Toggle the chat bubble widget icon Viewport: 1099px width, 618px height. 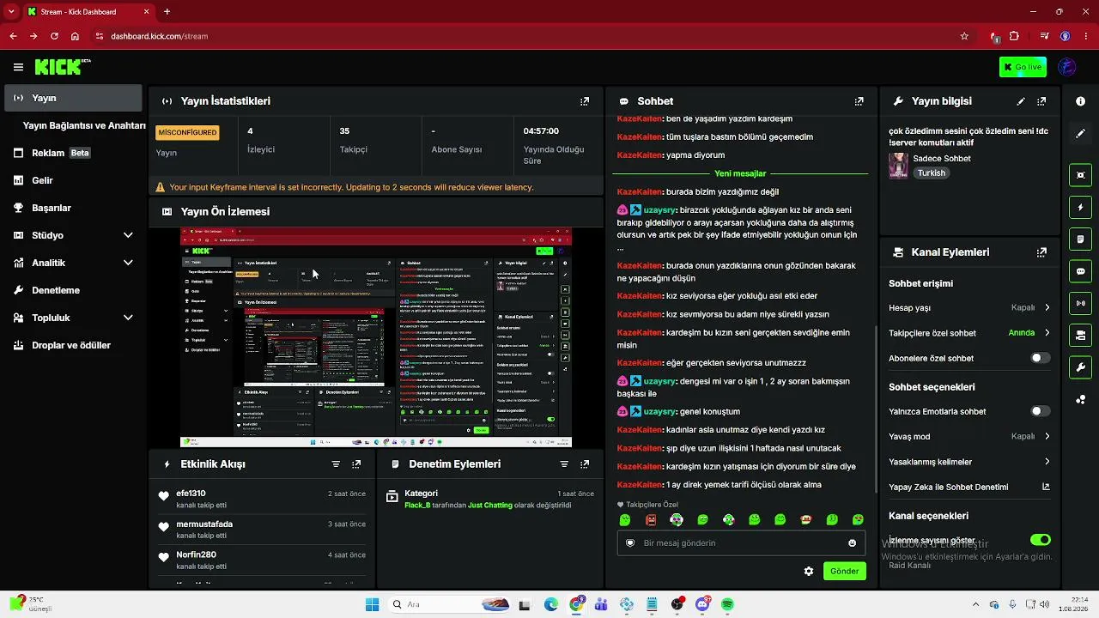point(1080,271)
